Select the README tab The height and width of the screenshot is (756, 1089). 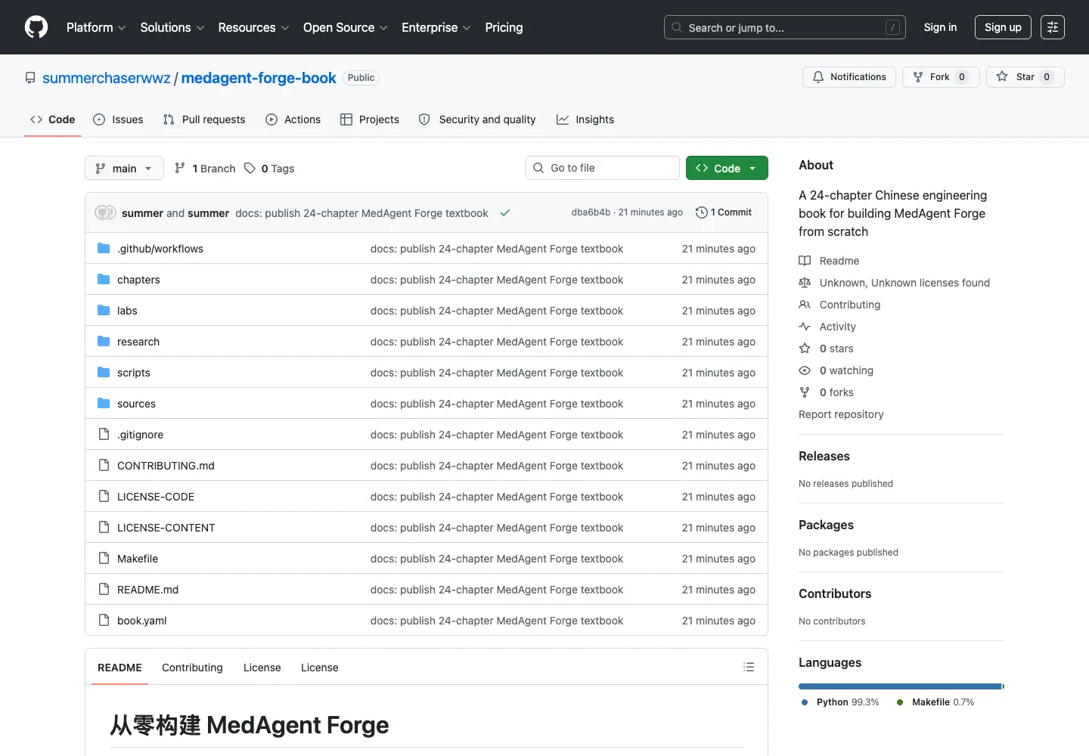[119, 668]
